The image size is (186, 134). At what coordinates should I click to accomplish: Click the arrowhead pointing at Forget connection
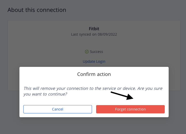point(131,98)
